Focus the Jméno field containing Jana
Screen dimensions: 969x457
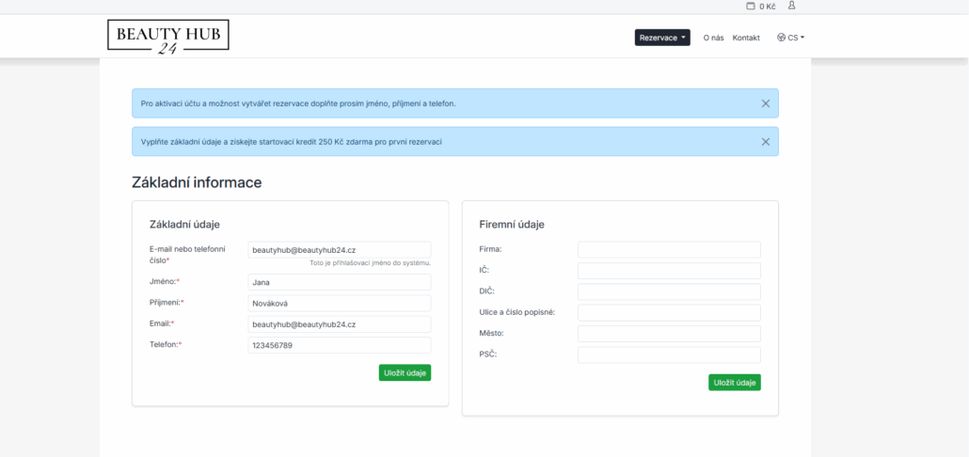339,282
